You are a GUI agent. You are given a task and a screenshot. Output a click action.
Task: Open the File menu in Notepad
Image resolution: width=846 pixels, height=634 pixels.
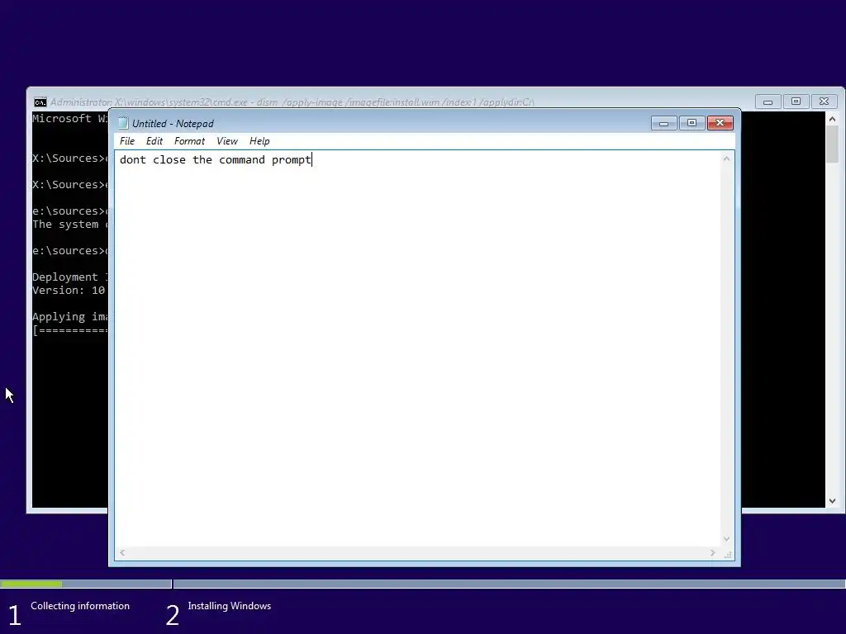pyautogui.click(x=127, y=141)
